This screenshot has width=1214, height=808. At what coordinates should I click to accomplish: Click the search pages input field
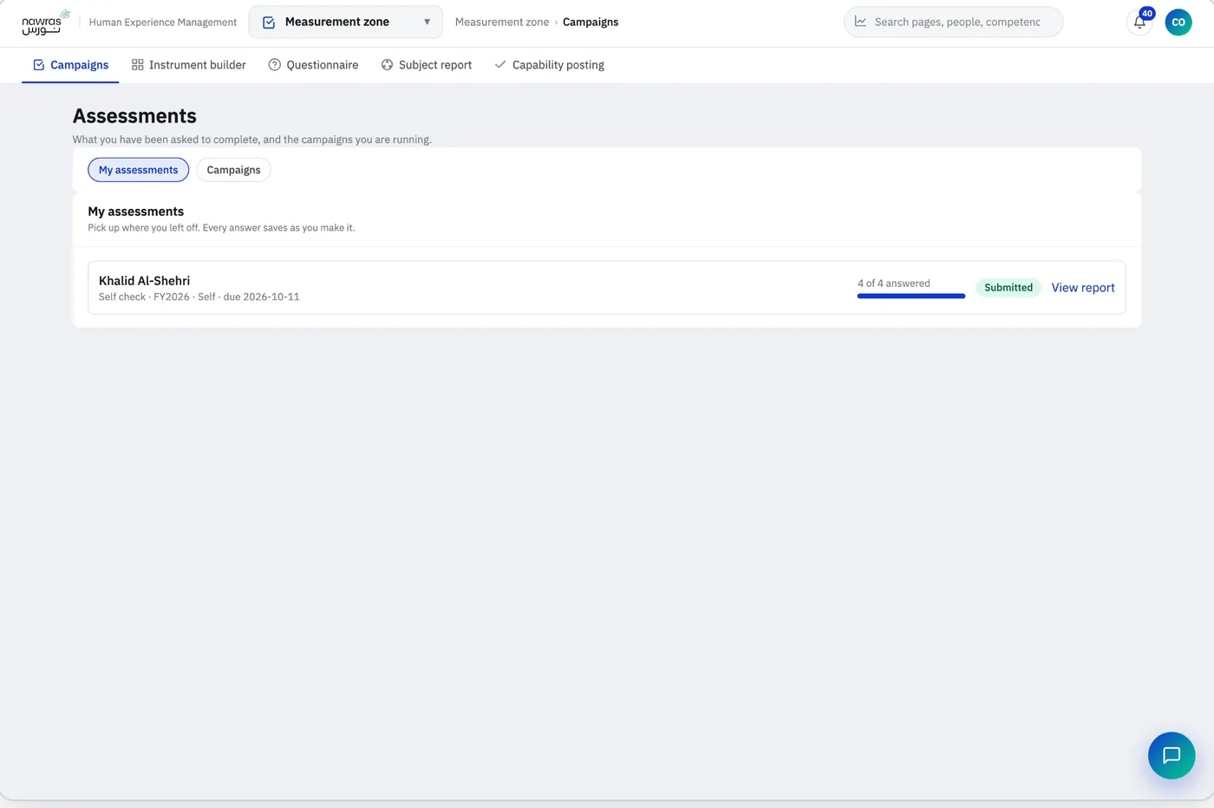pyautogui.click(x=957, y=22)
